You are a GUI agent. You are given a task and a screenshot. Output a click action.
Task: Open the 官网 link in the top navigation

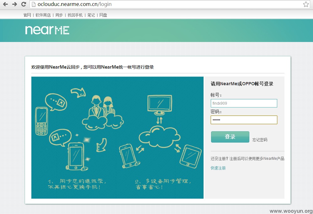click(27, 15)
